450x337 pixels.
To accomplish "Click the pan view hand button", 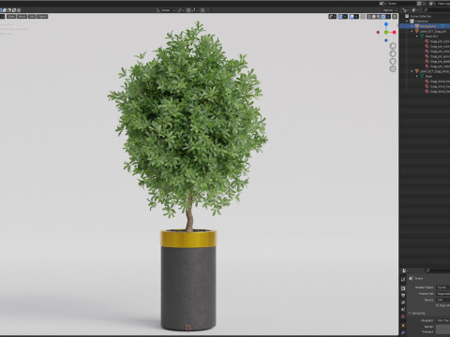I will (x=393, y=53).
